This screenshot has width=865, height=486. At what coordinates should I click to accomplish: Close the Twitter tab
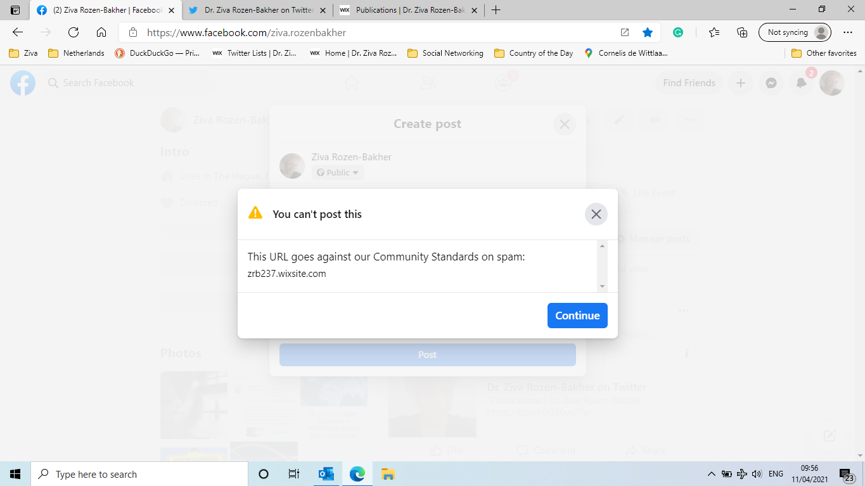click(323, 10)
